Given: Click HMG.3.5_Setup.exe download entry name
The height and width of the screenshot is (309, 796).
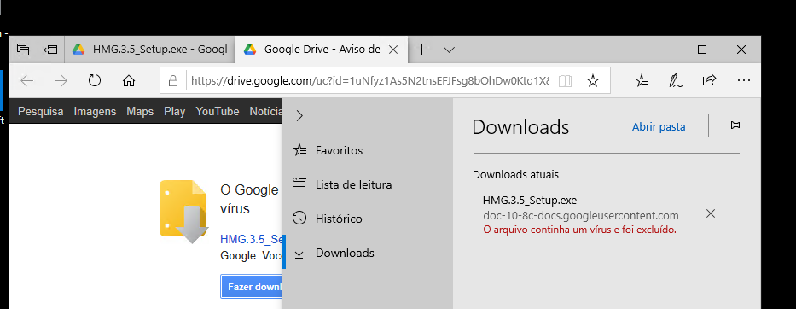Looking at the screenshot, I should [x=530, y=201].
